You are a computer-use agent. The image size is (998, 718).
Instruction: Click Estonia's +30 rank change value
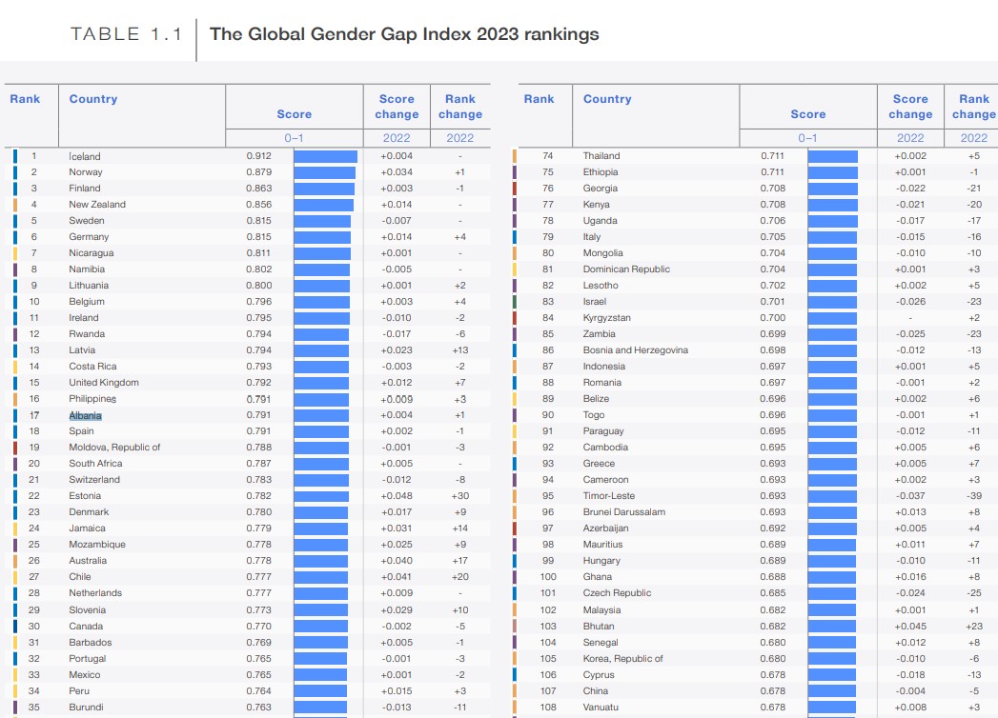[x=459, y=496]
